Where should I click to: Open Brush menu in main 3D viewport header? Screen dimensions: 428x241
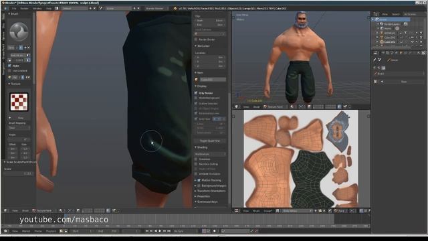pos(25,211)
